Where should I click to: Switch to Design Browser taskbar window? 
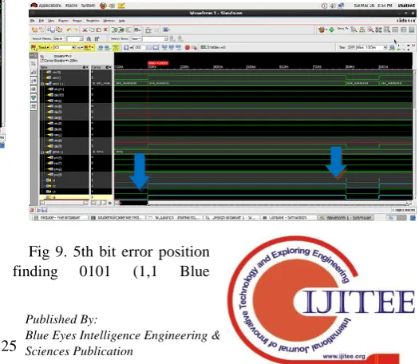coord(231,218)
